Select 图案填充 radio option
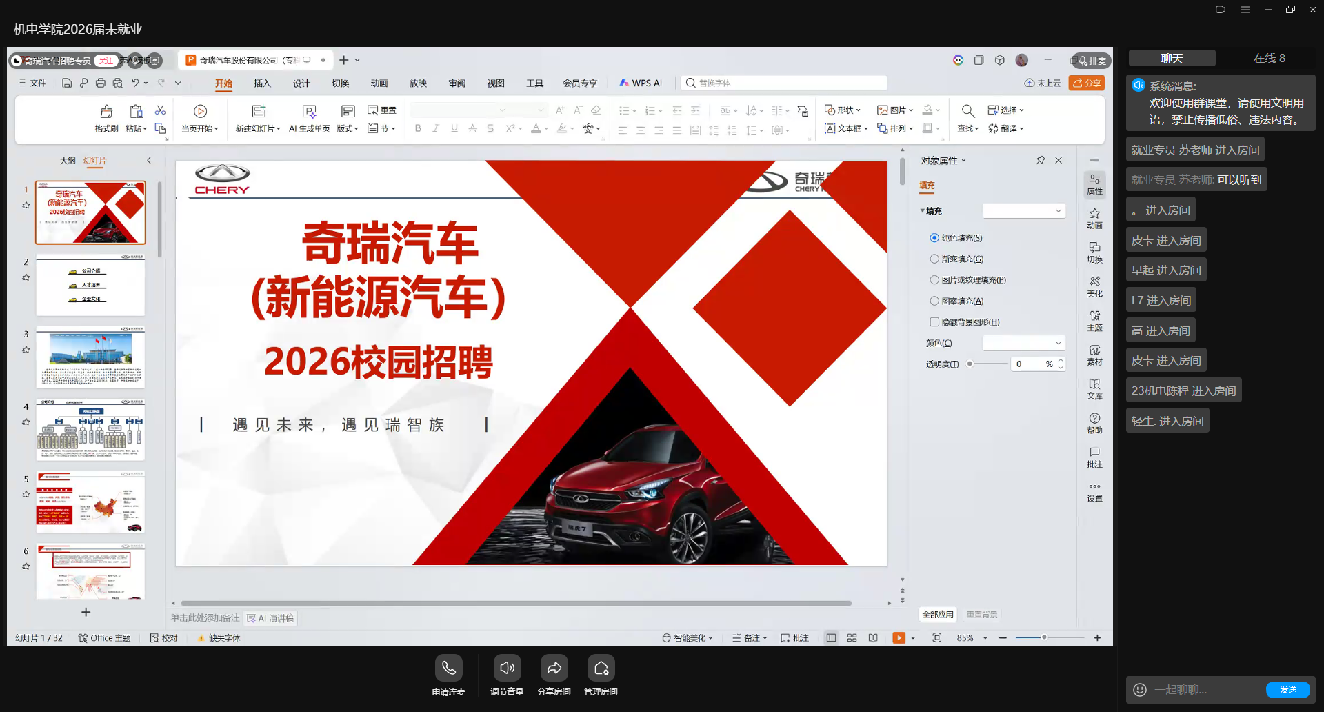 [934, 301]
